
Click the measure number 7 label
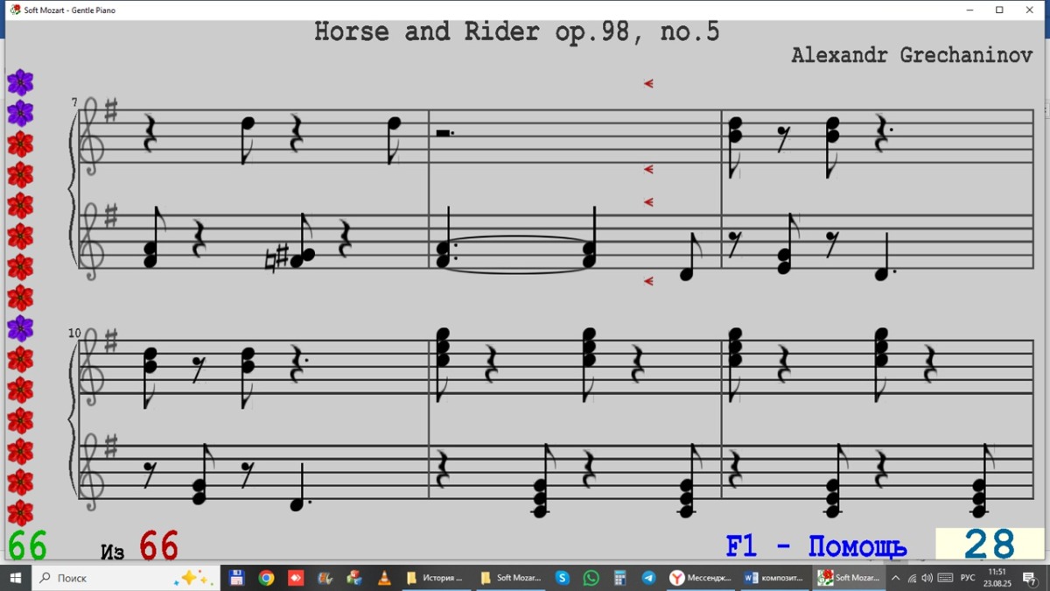coord(74,102)
